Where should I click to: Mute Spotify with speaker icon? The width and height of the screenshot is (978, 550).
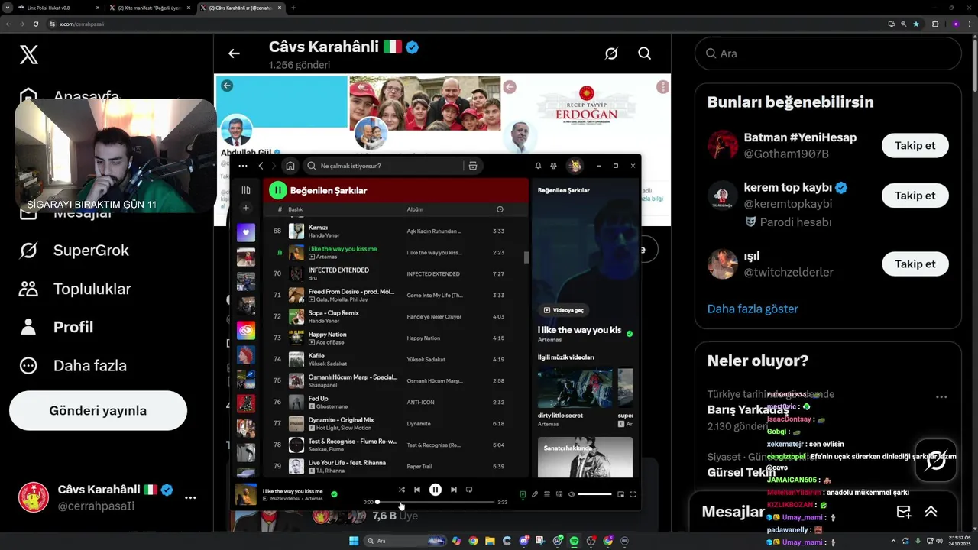(571, 494)
